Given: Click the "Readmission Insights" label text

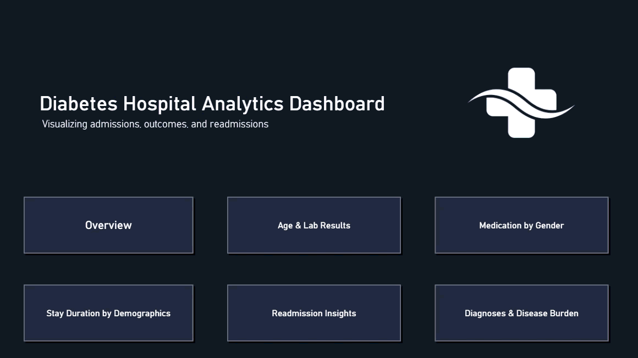Looking at the screenshot, I should tap(313, 314).
